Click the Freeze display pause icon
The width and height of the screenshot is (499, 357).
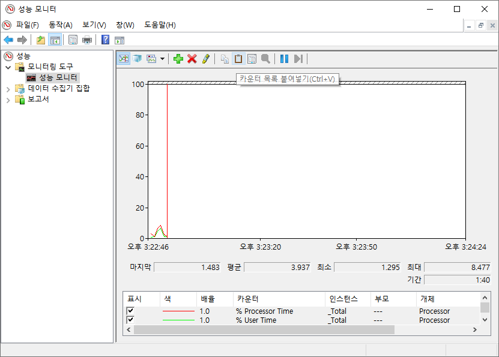tap(284, 59)
